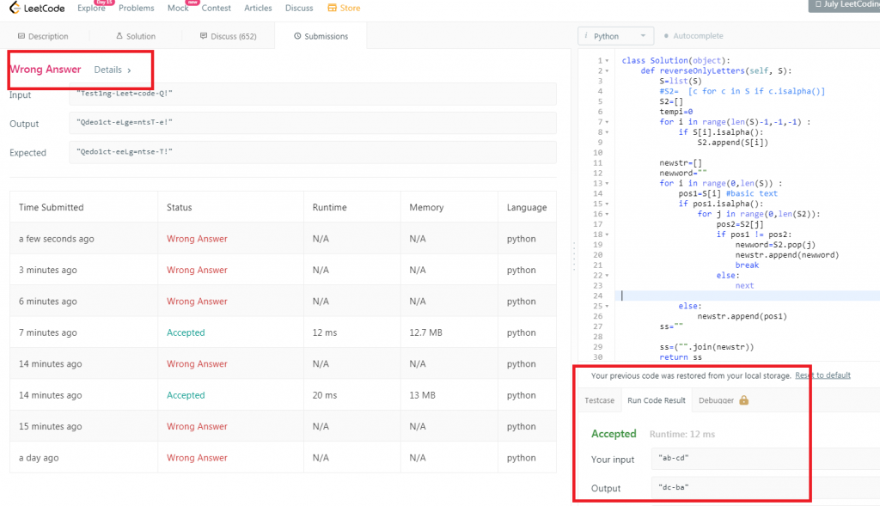
Task: Open the Discuss (652) tab
Action: 229,36
